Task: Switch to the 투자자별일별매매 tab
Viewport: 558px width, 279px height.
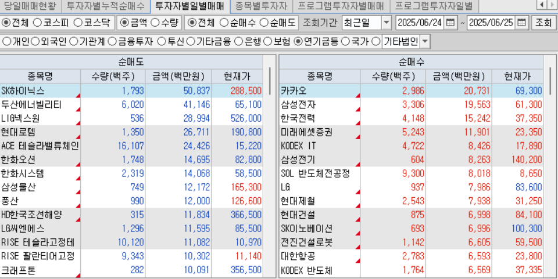Action: point(189,6)
